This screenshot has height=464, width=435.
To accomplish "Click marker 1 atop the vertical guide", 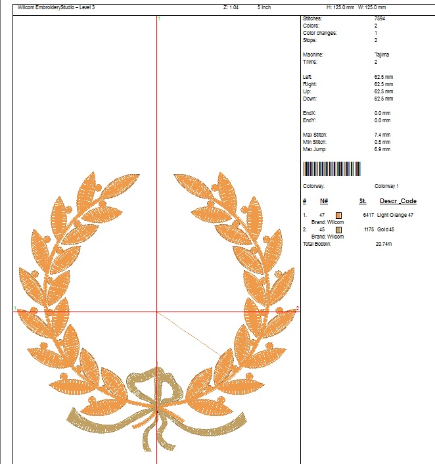I will click(x=158, y=19).
